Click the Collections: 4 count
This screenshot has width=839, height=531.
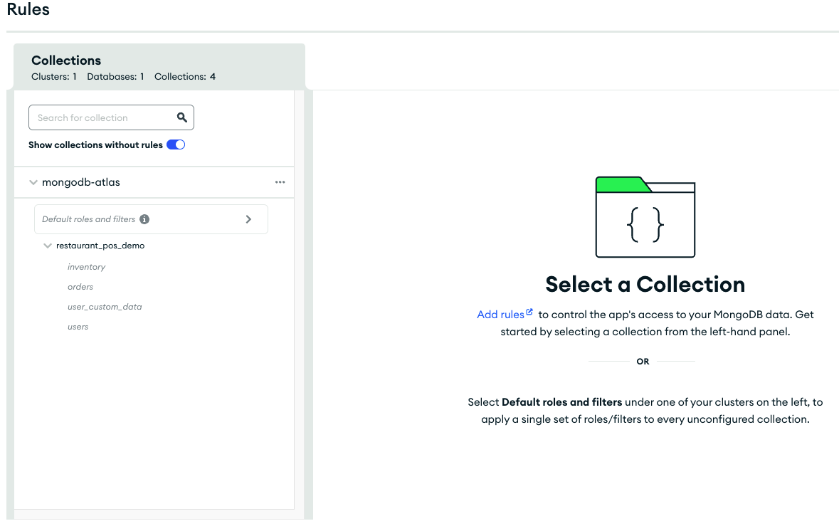tap(185, 77)
